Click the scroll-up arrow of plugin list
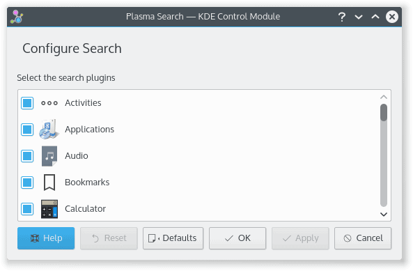 [384, 97]
